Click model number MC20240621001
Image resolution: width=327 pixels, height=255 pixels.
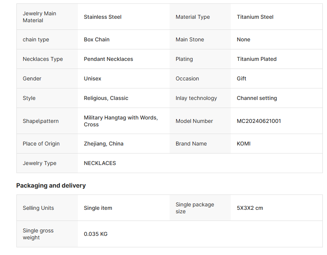click(x=259, y=121)
